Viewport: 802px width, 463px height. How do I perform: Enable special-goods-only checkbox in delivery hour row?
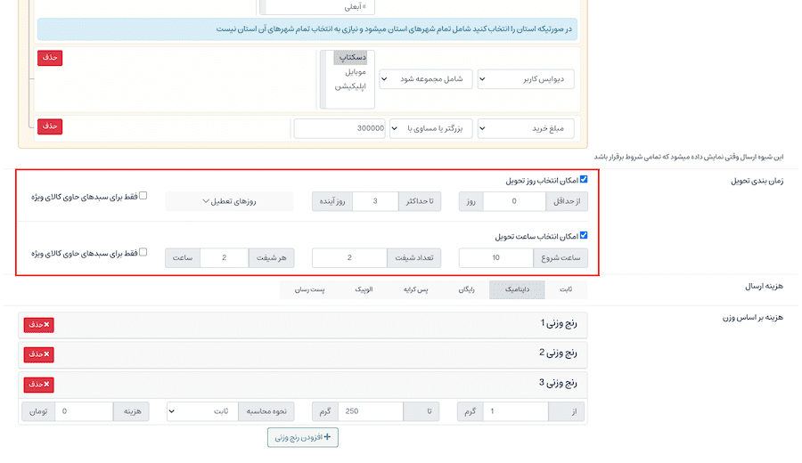click(143, 253)
